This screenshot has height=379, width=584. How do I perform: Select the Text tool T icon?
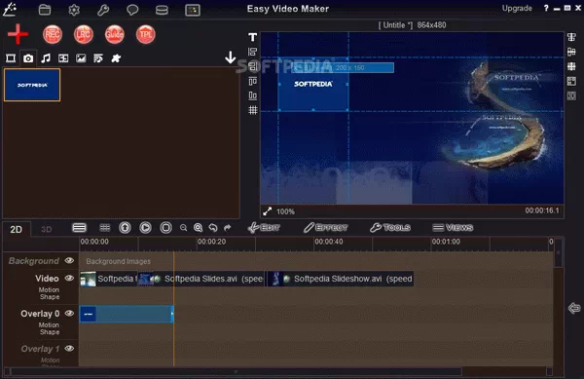252,37
